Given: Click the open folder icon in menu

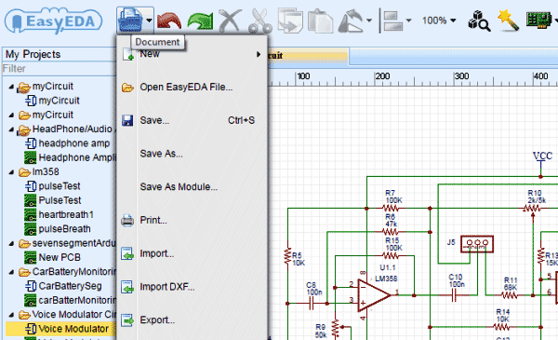Looking at the screenshot, I should click(x=127, y=88).
